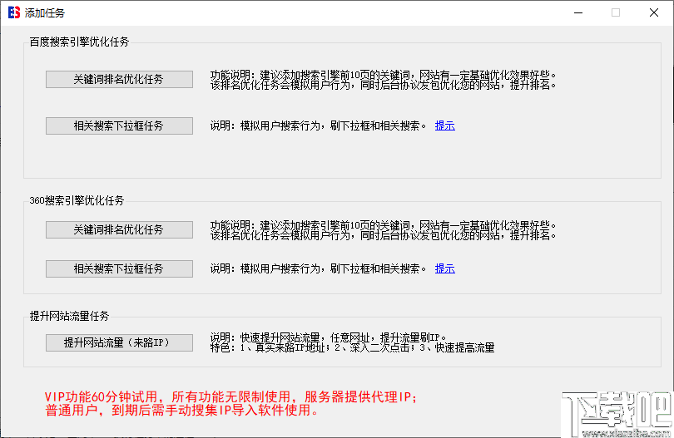Open 相关搜索下拉框任务 in the 百度 section

click(x=119, y=125)
